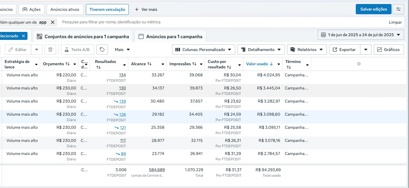Click Salvar edições button

tap(374, 9)
